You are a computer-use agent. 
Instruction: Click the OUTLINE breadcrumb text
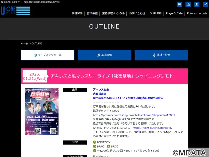click(37, 43)
